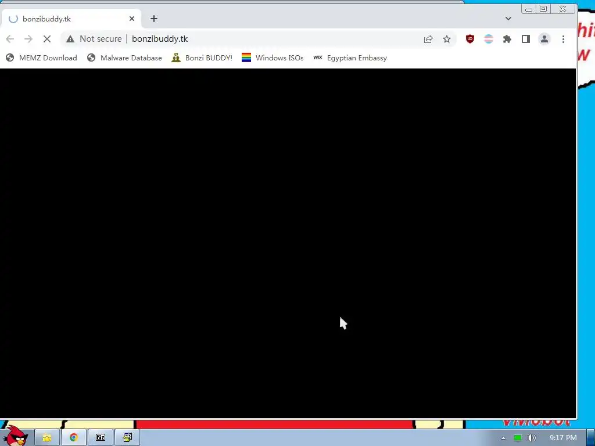The image size is (595, 446).
Task: Click the 9:17 PM clock
Action: pyautogui.click(x=563, y=438)
